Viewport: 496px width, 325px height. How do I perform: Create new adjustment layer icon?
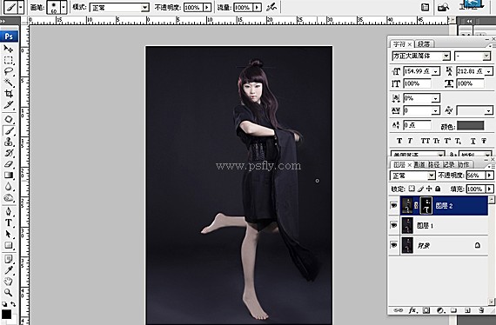(x=440, y=310)
